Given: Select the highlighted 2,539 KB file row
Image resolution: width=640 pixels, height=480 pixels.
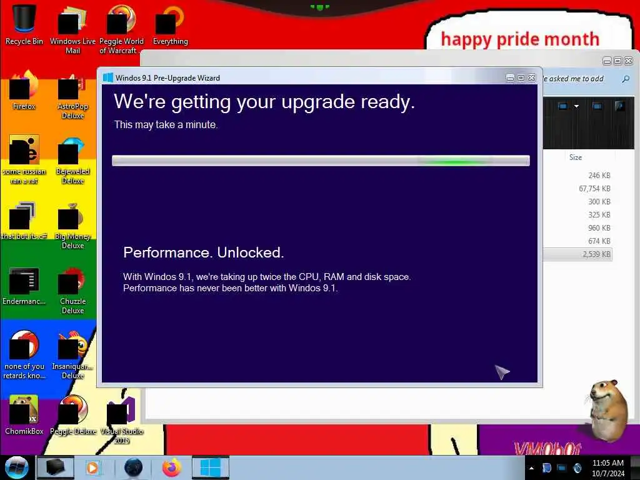Looking at the screenshot, I should (x=578, y=254).
